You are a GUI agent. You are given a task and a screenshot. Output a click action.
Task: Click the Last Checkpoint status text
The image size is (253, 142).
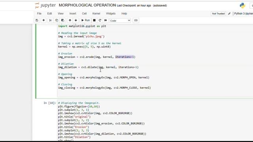point(134,6)
